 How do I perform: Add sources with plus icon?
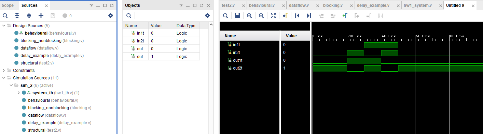click(x=41, y=16)
